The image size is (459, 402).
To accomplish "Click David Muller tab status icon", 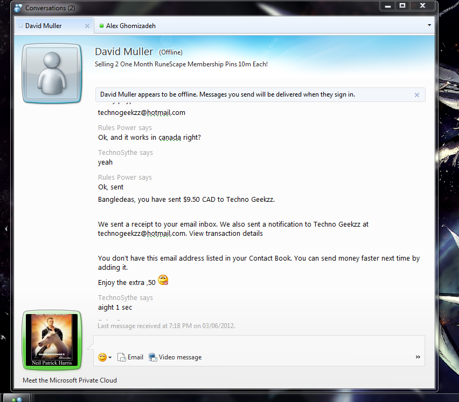I will coord(20,26).
